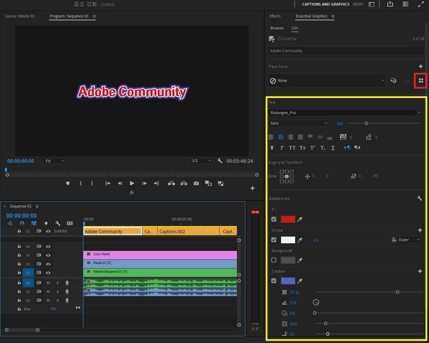Open Essential Graphics panel menu
Screen dimensions: 429x343
click(333, 16)
